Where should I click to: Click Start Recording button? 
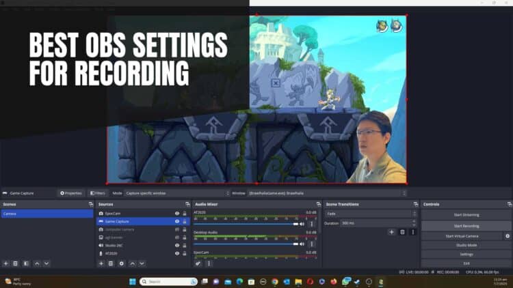[466, 226]
